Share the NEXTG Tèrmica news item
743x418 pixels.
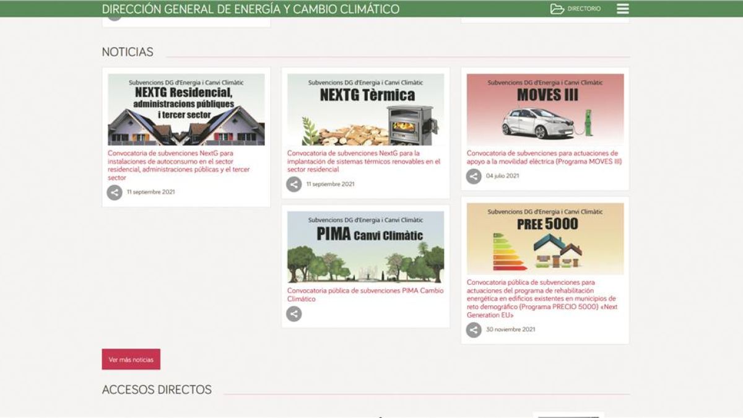(294, 184)
